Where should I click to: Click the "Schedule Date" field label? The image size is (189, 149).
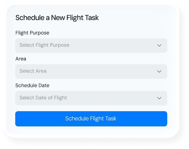[x=32, y=85]
